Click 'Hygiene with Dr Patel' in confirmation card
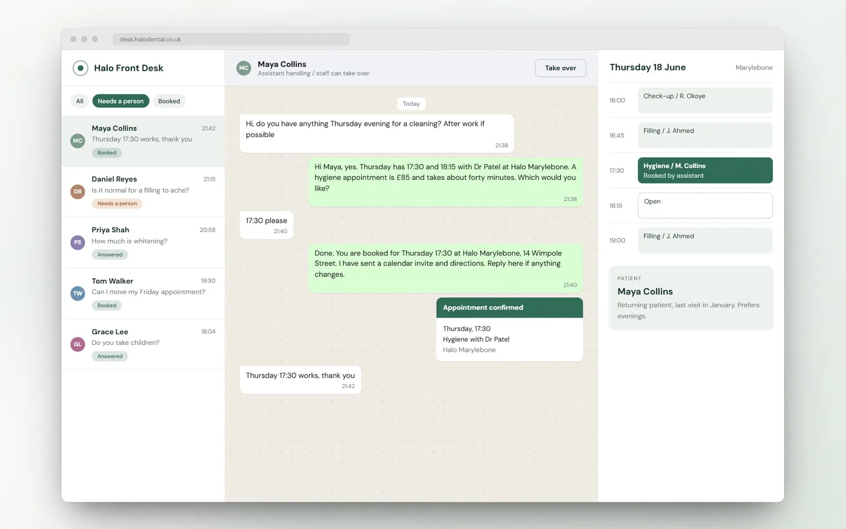This screenshot has width=846, height=529. point(476,340)
